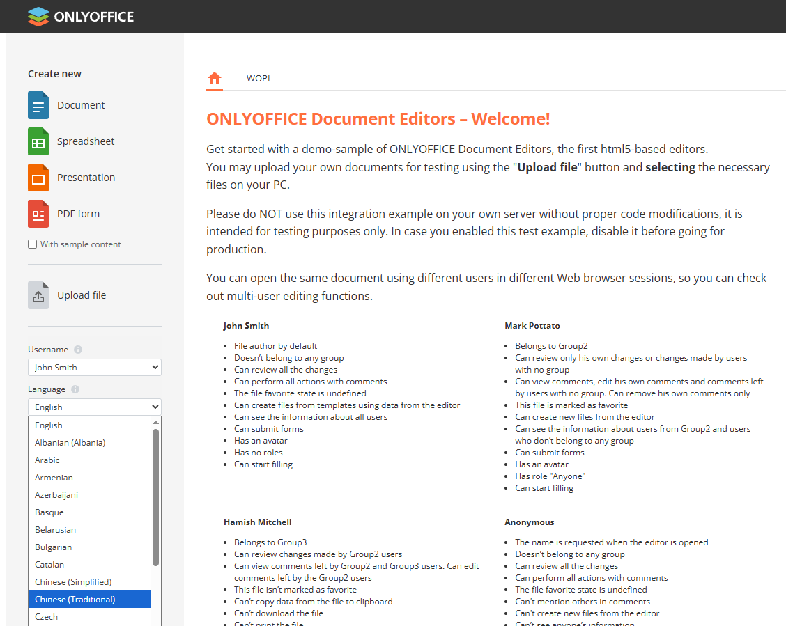The width and height of the screenshot is (786, 626).
Task: Click the Spreadsheet text link
Action: pyautogui.click(x=86, y=141)
